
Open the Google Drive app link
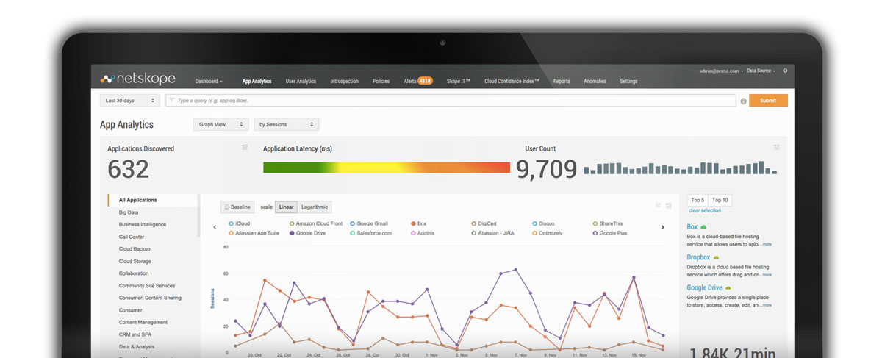pyautogui.click(x=704, y=288)
